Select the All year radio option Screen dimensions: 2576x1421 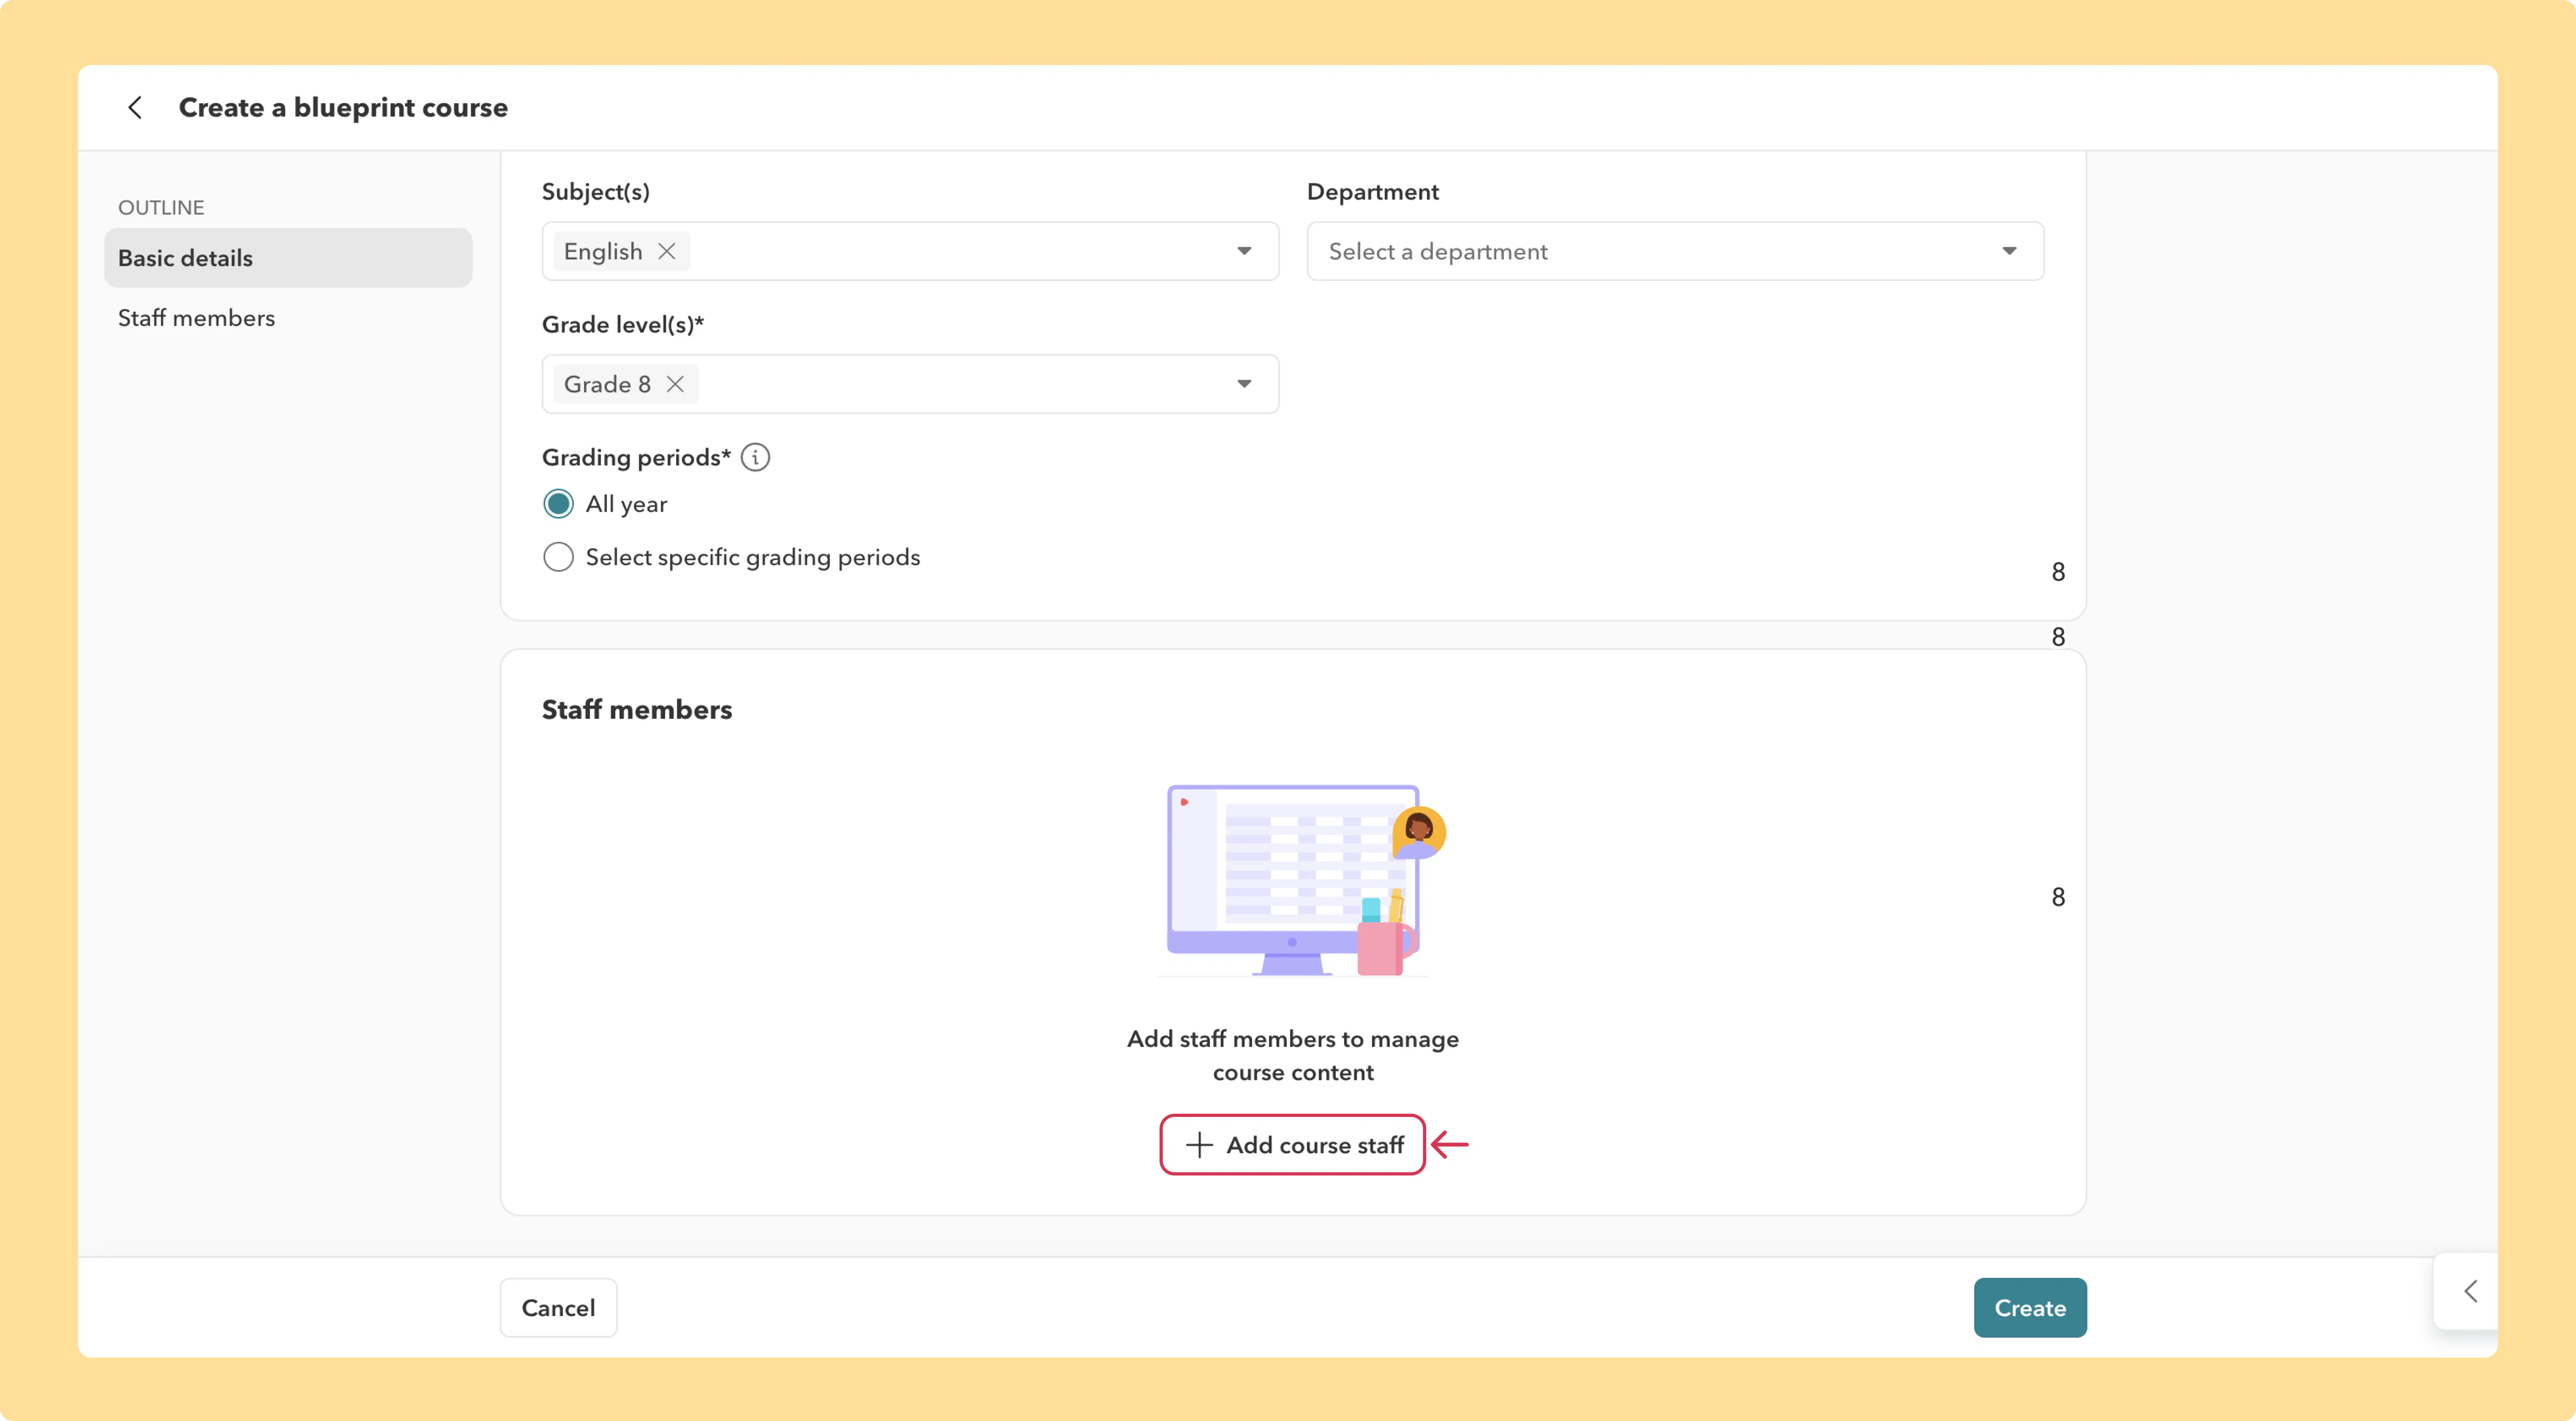(x=559, y=504)
